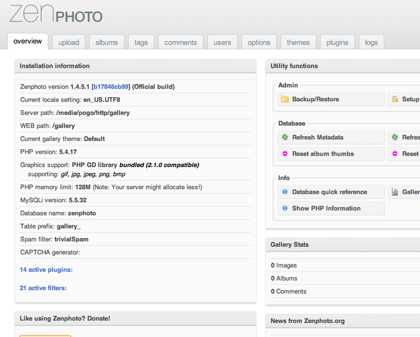The width and height of the screenshot is (420, 337).
Task: Click the server path /media/pogo/http/gallery
Action: click(93, 113)
